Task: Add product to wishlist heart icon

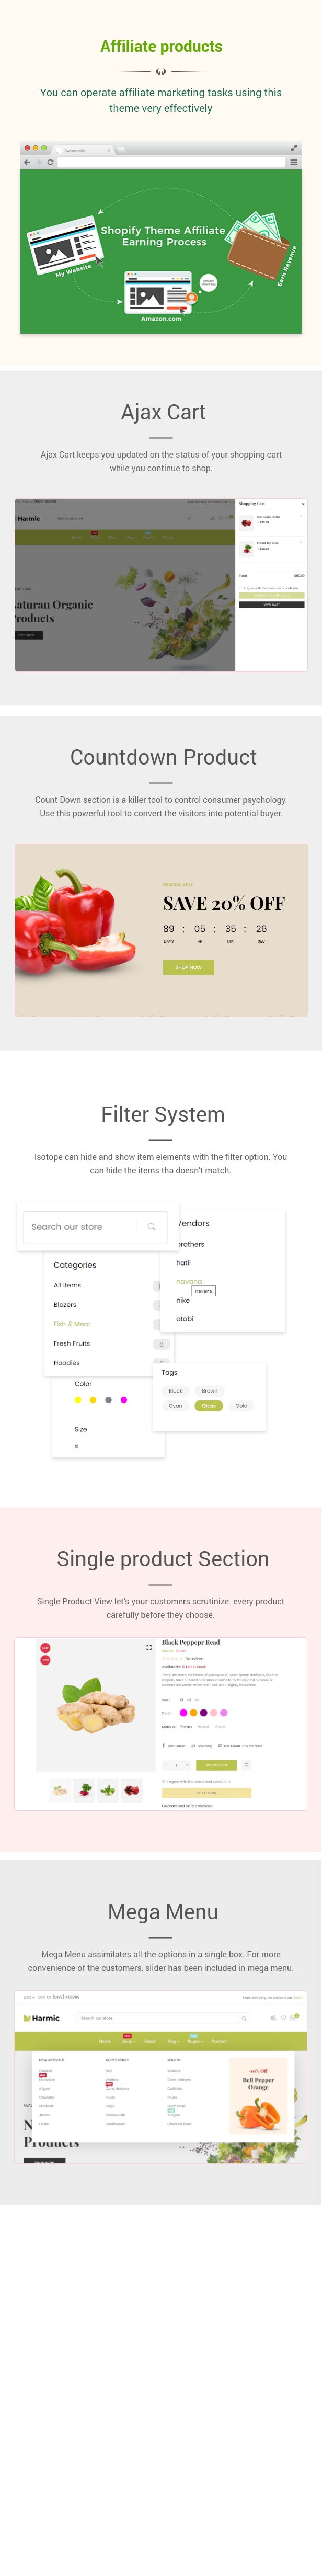Action: [x=247, y=1765]
